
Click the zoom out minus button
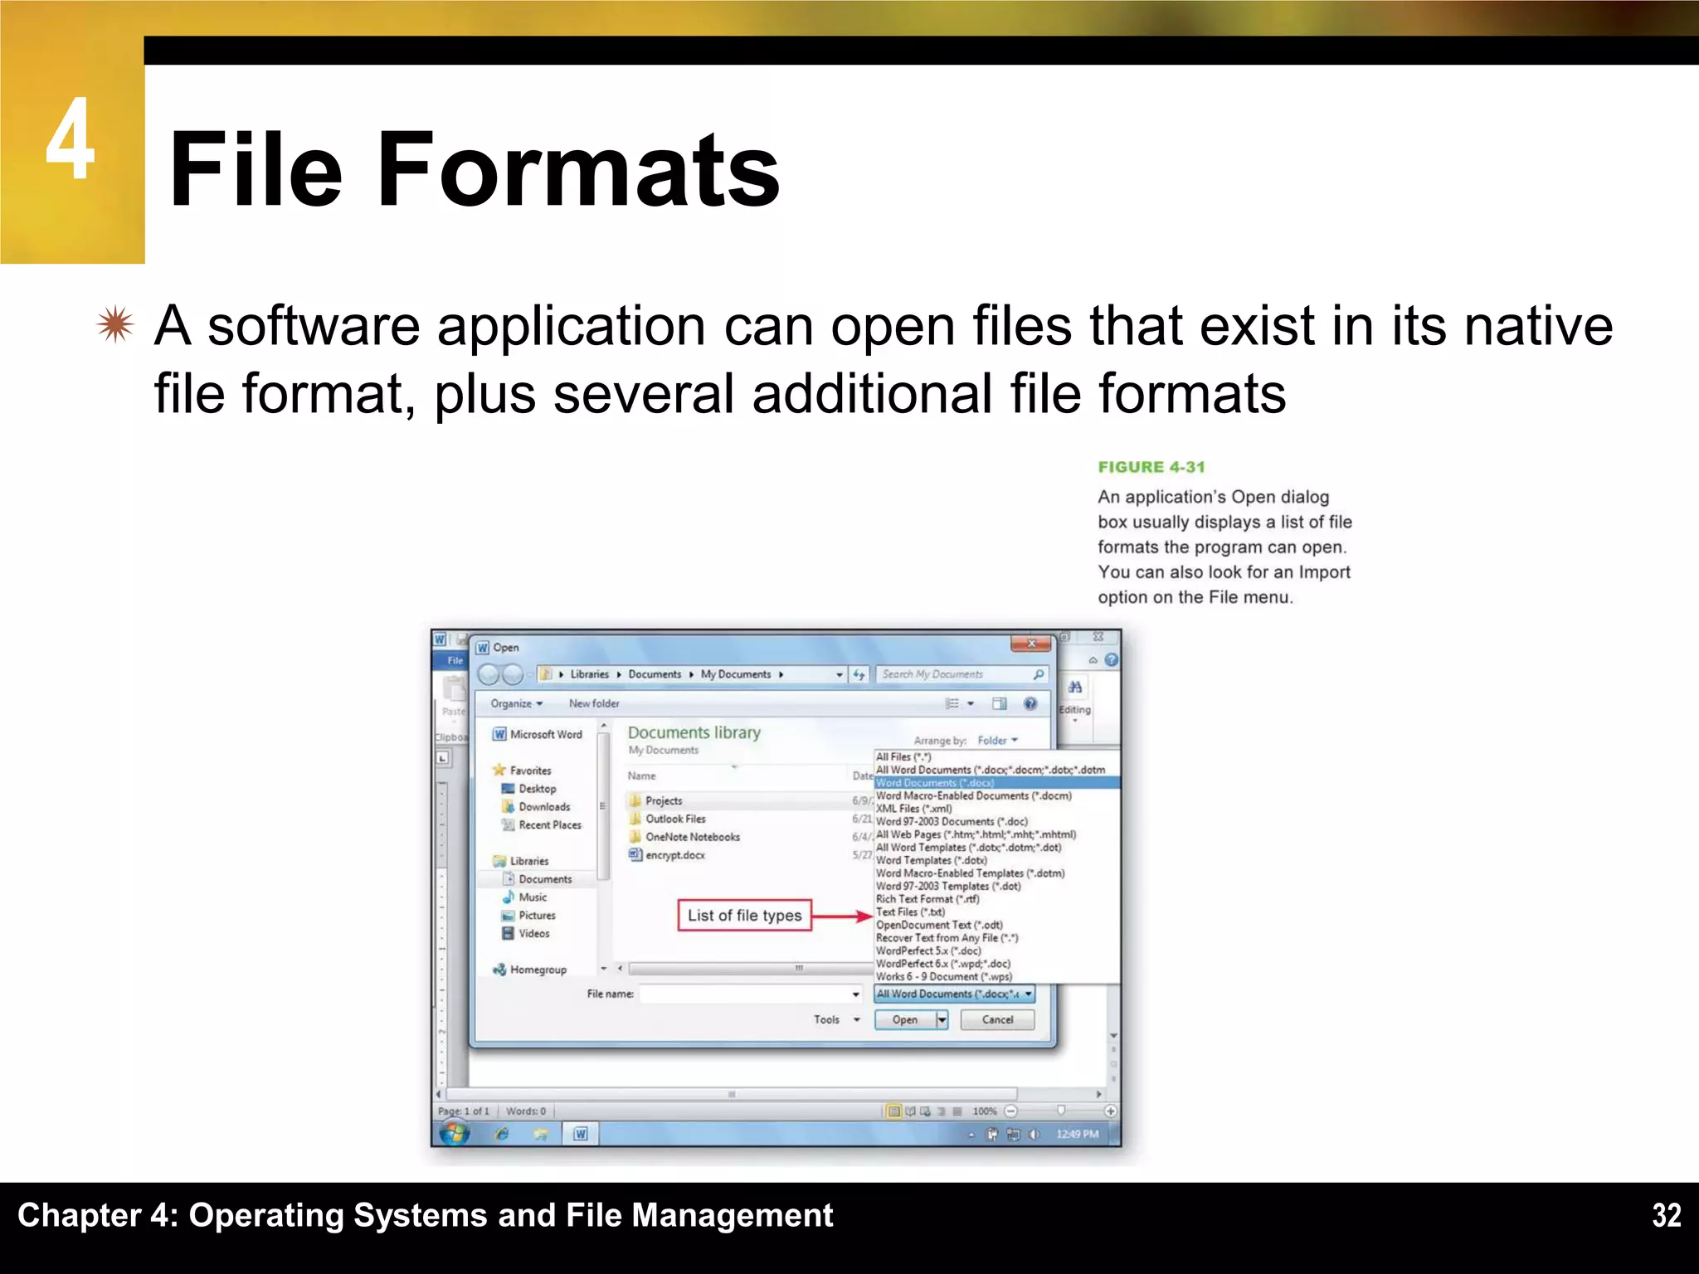point(1010,1111)
